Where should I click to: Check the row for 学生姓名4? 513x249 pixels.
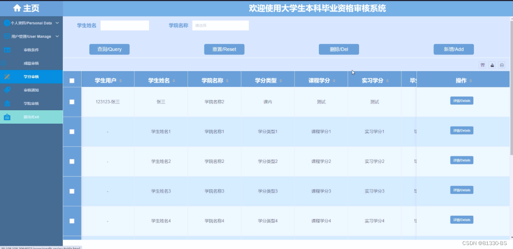72,221
